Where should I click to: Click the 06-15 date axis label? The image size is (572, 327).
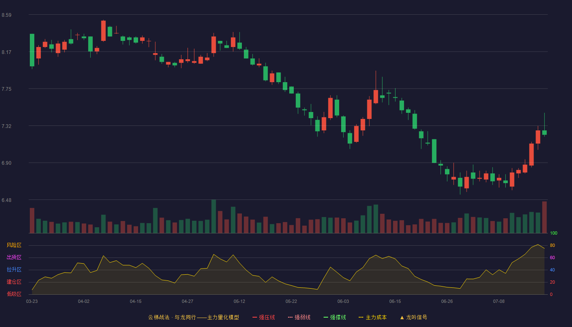tap(395, 301)
